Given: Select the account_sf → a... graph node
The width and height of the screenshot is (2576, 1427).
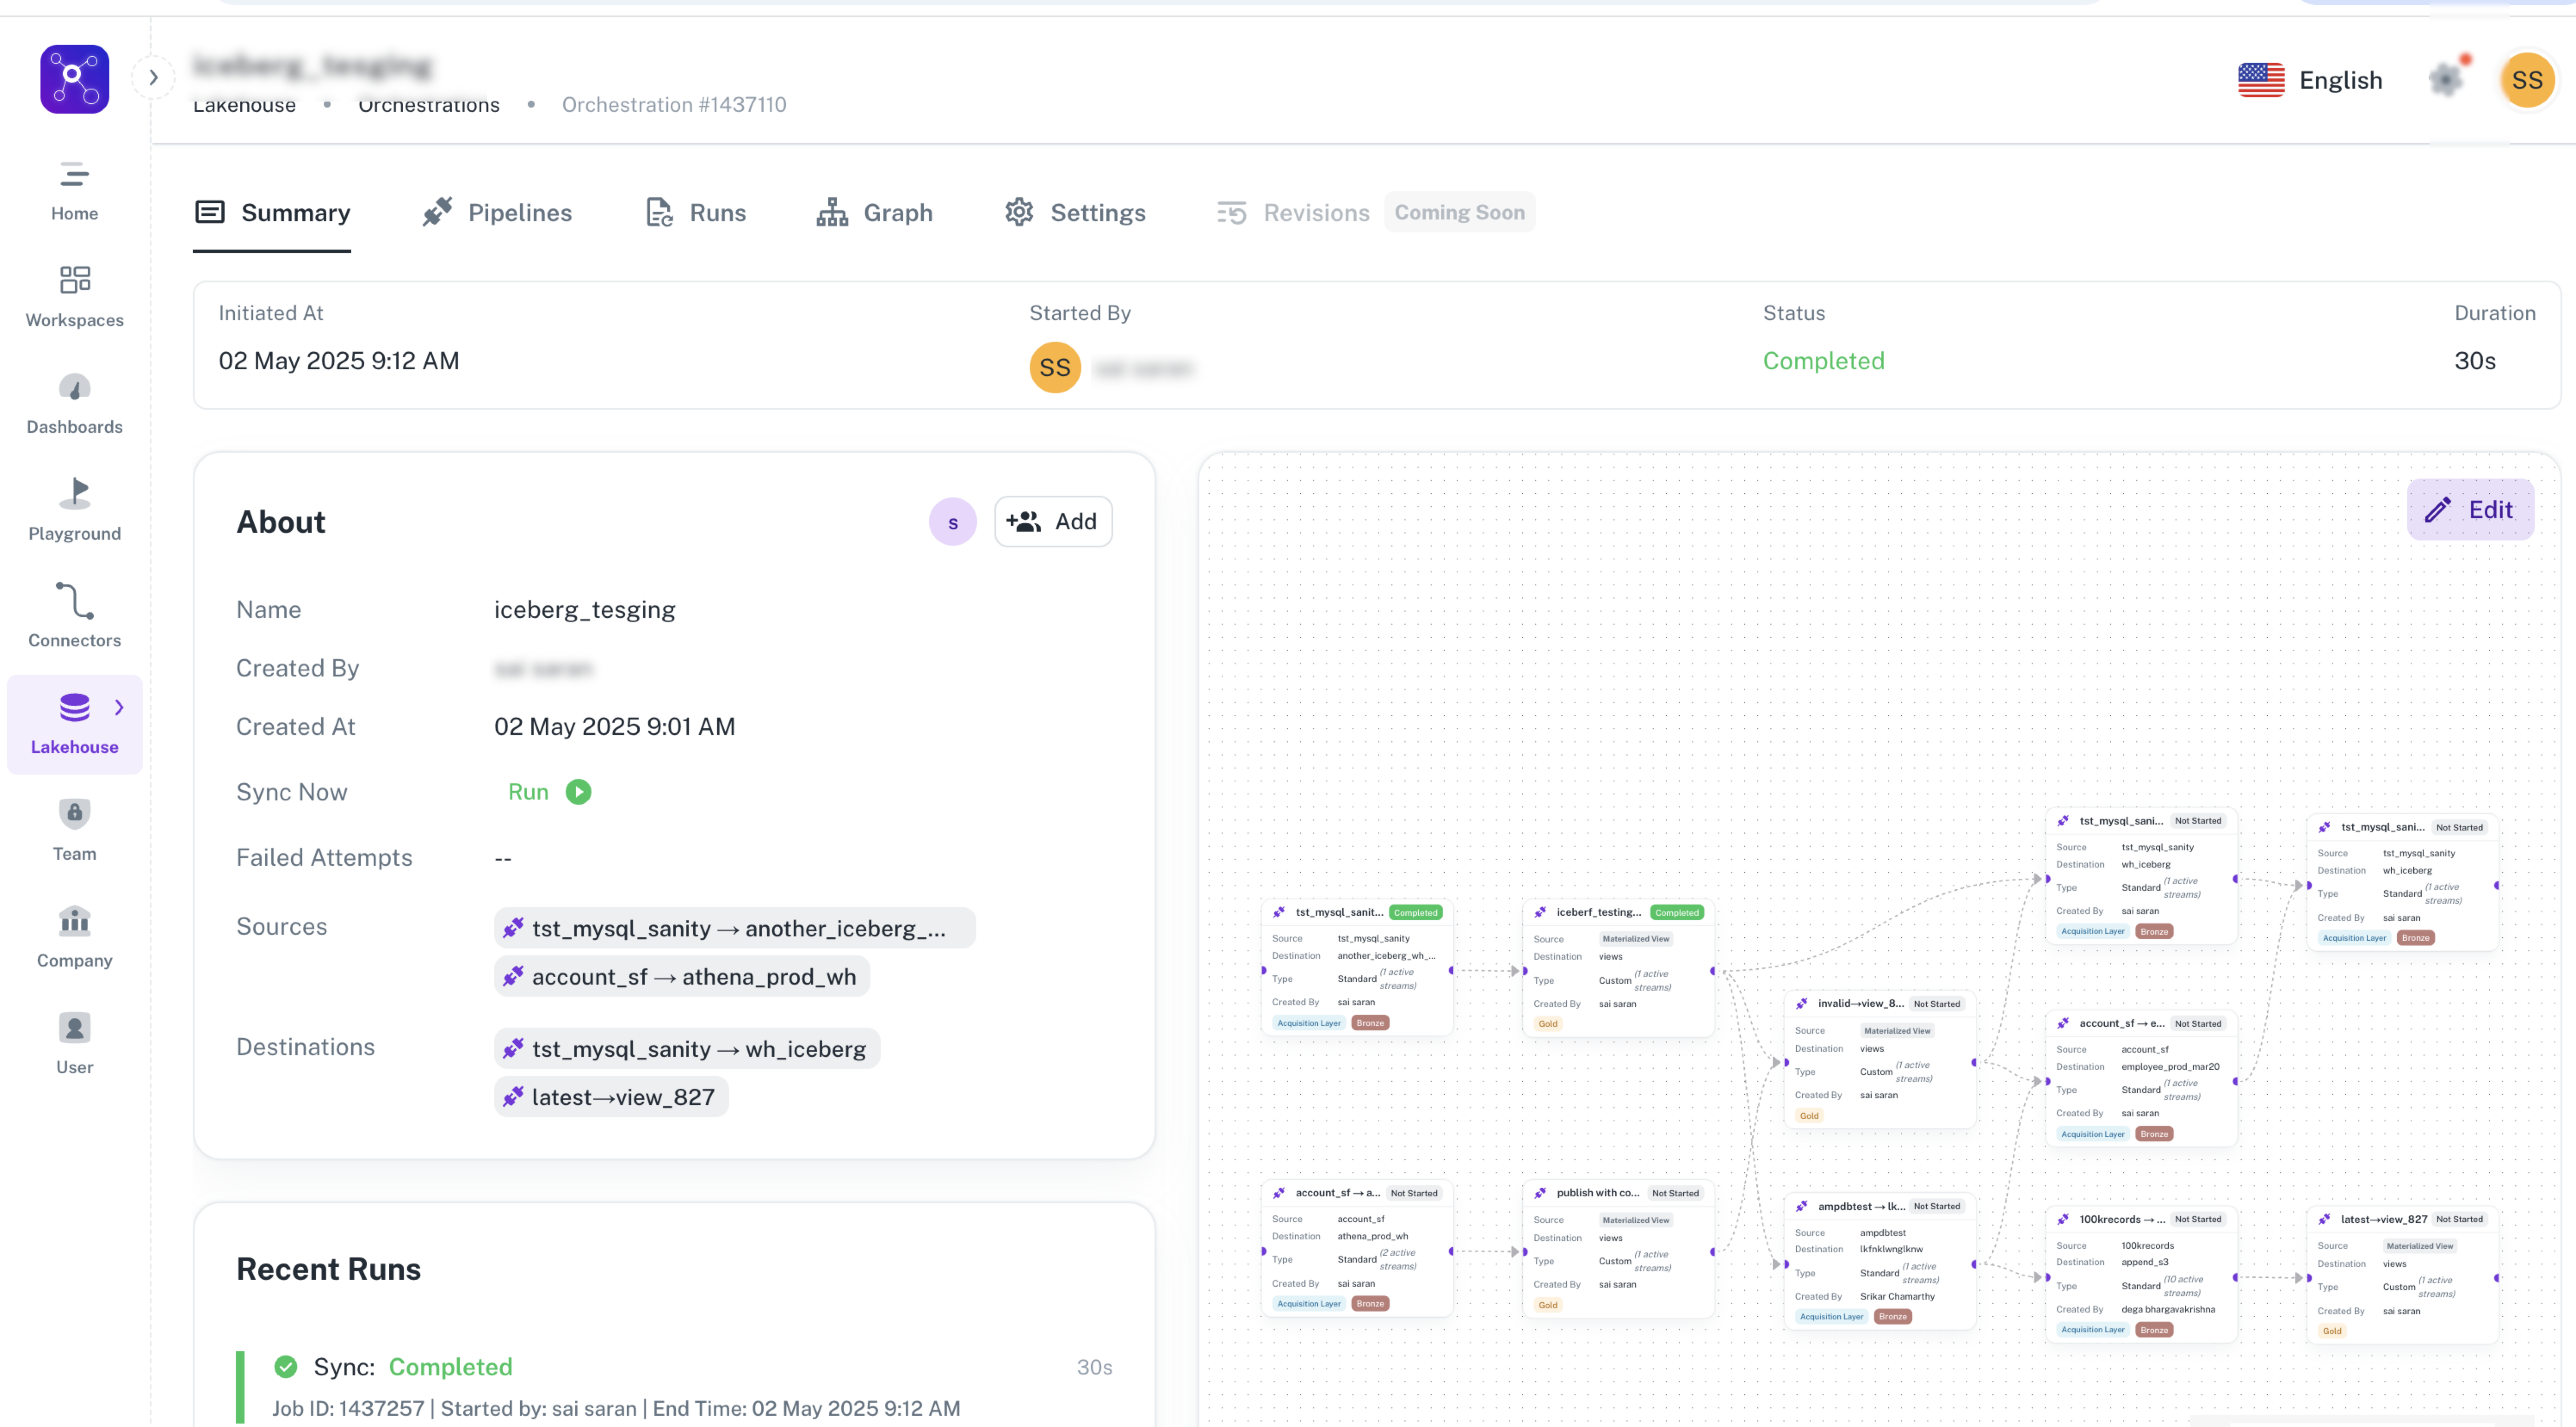Looking at the screenshot, I should [x=1357, y=1248].
